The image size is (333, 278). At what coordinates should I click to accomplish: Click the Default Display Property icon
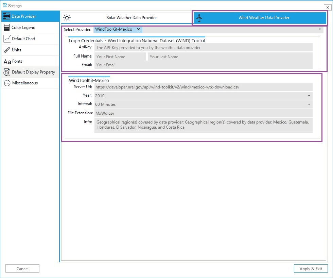(x=7, y=72)
